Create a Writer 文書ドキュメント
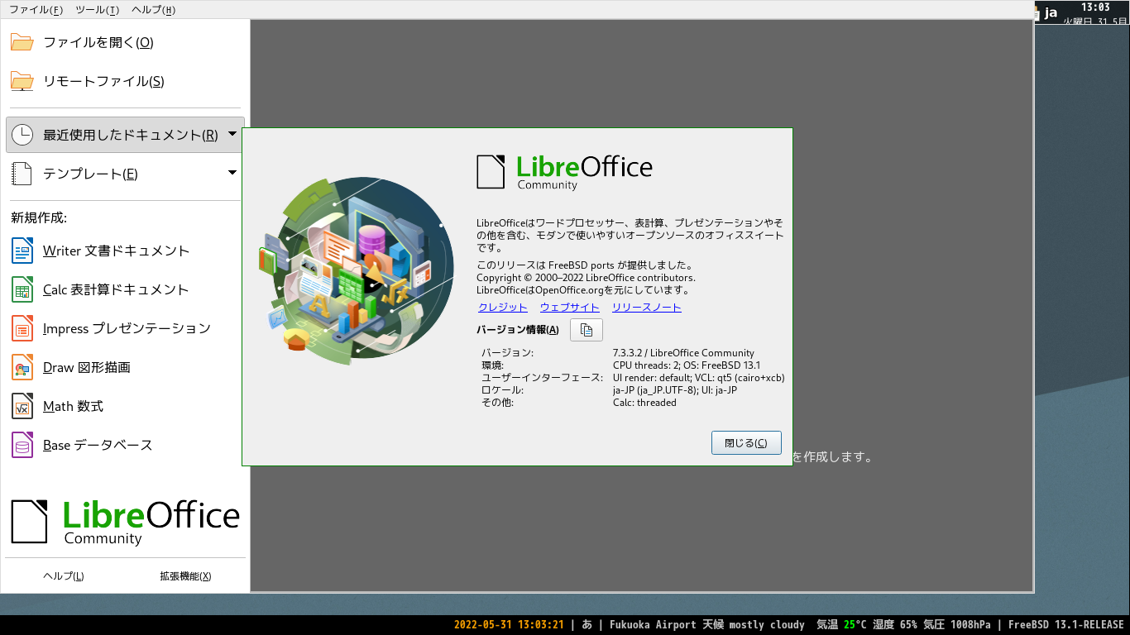 tap(117, 251)
